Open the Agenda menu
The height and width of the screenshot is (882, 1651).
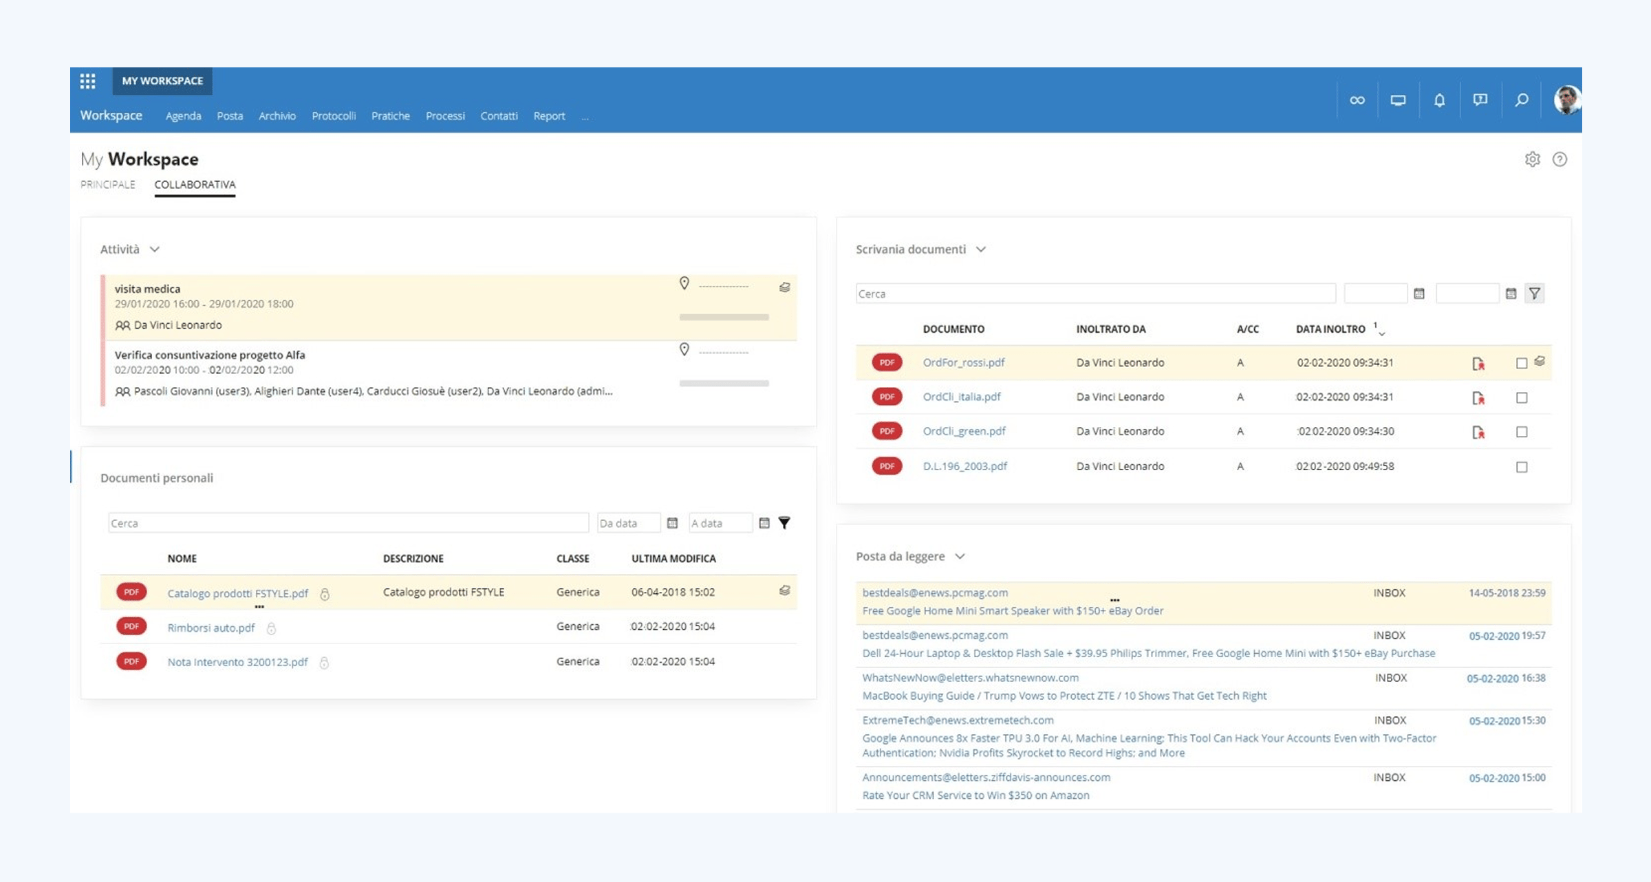coord(183,116)
